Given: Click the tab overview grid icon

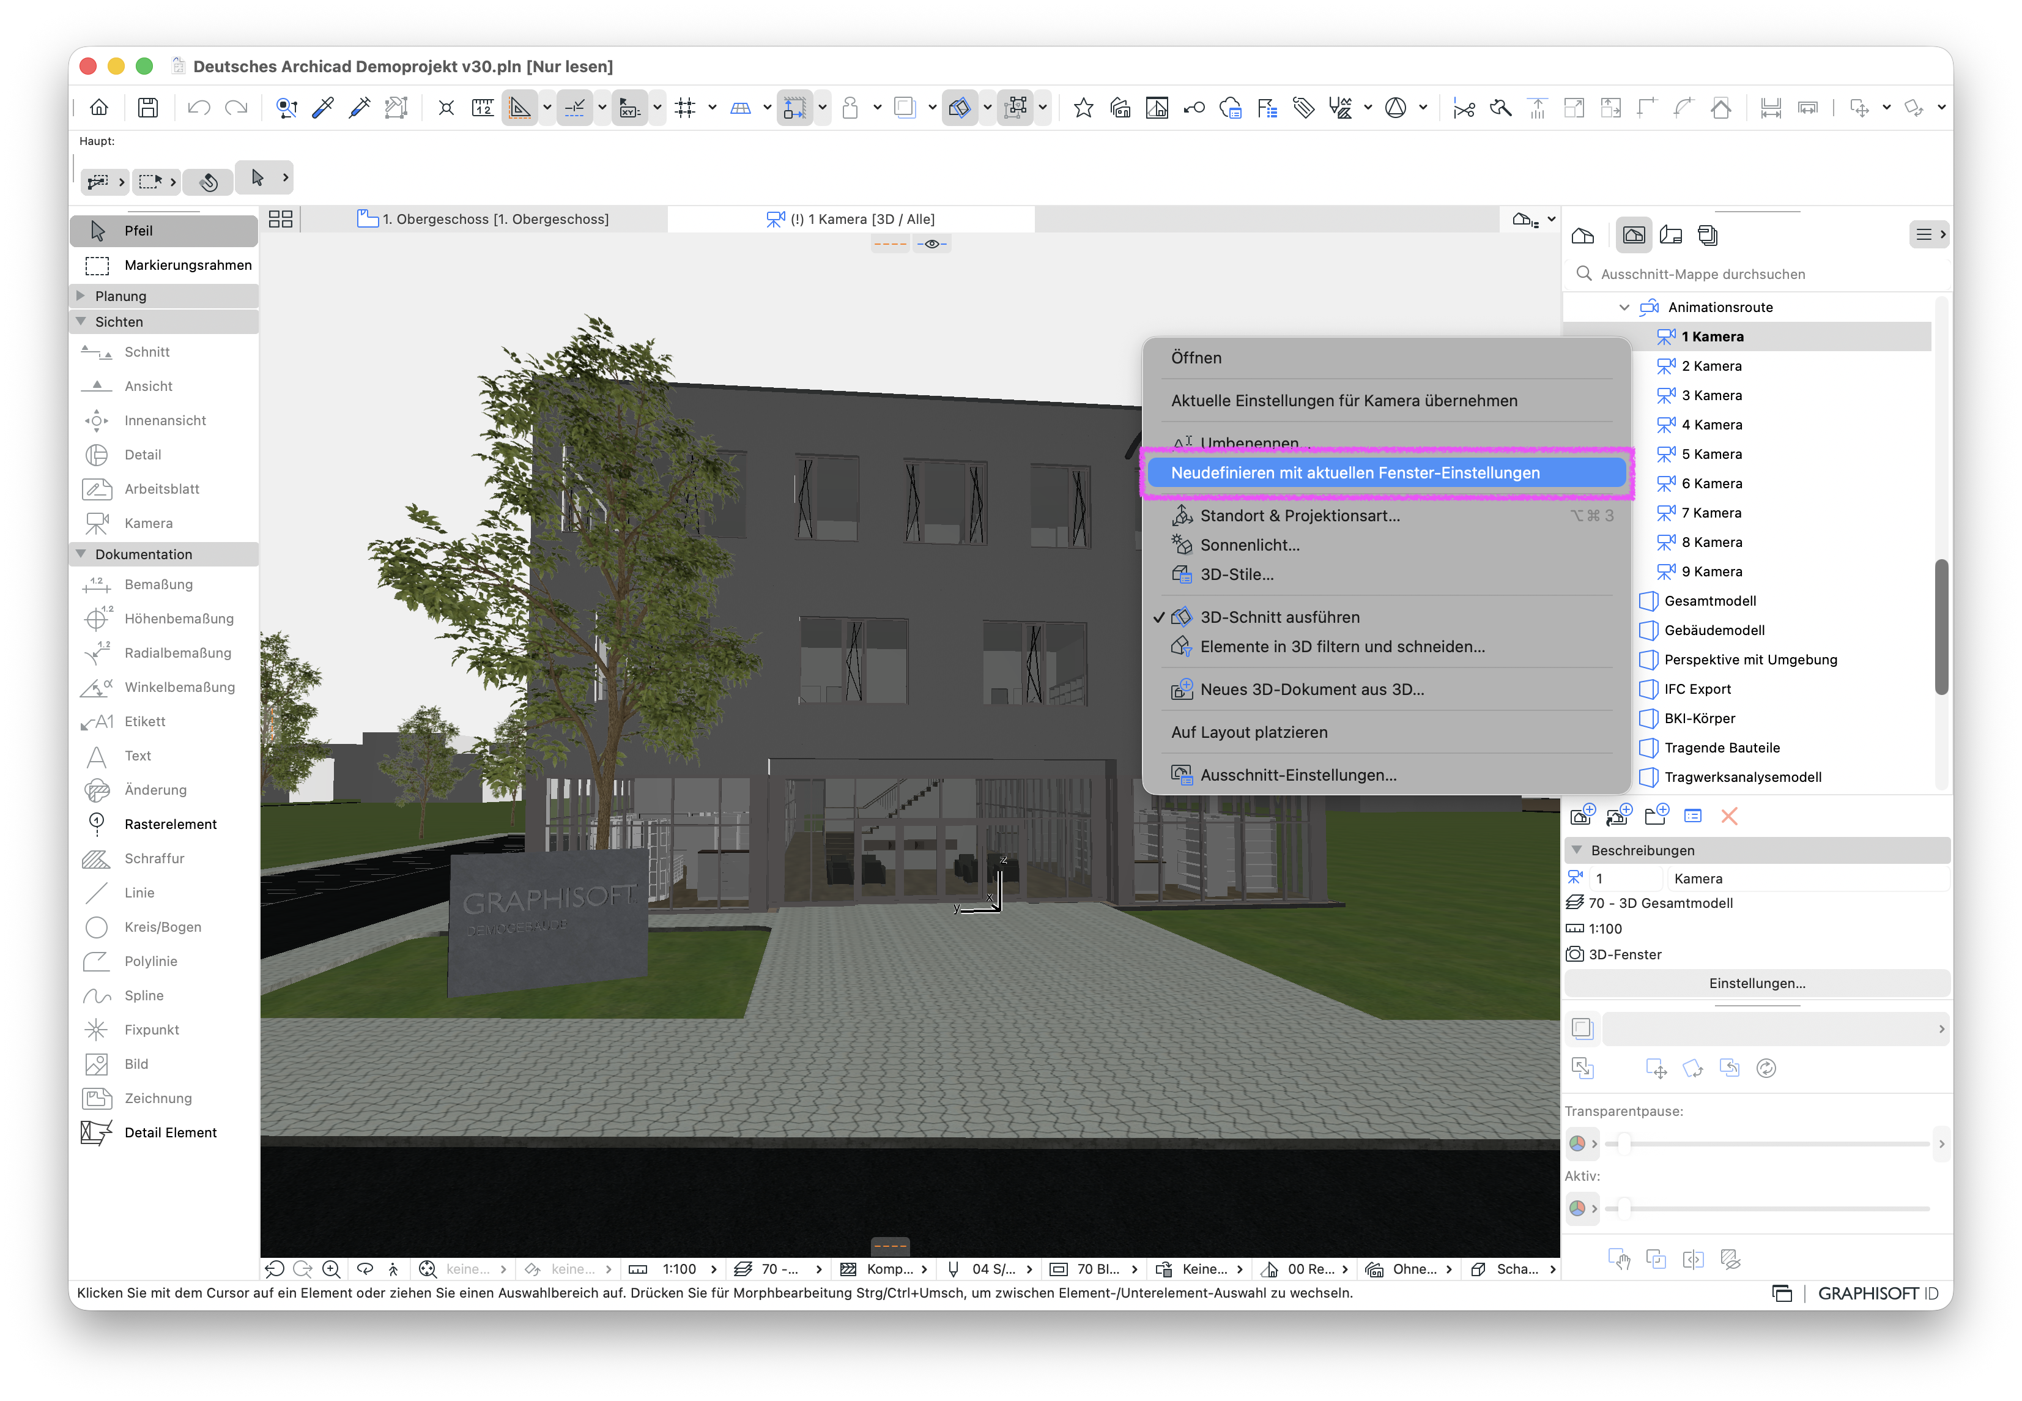Looking at the screenshot, I should point(281,220).
